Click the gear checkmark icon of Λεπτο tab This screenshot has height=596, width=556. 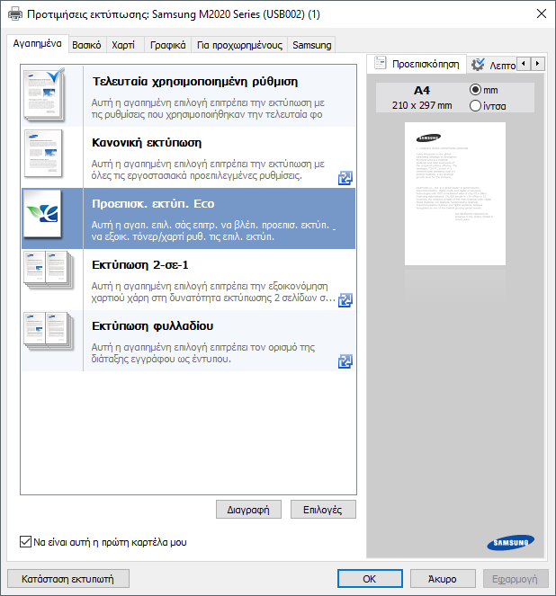coord(478,64)
